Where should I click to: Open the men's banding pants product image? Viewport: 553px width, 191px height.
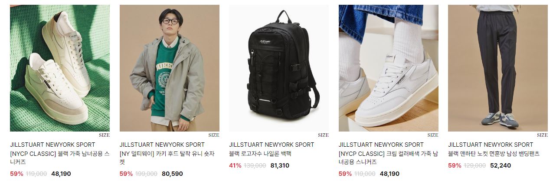pos(498,68)
